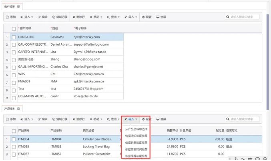Click 删除行 in the 收件资料 toolbar
The height and width of the screenshot is (161, 271).
[x=79, y=17]
